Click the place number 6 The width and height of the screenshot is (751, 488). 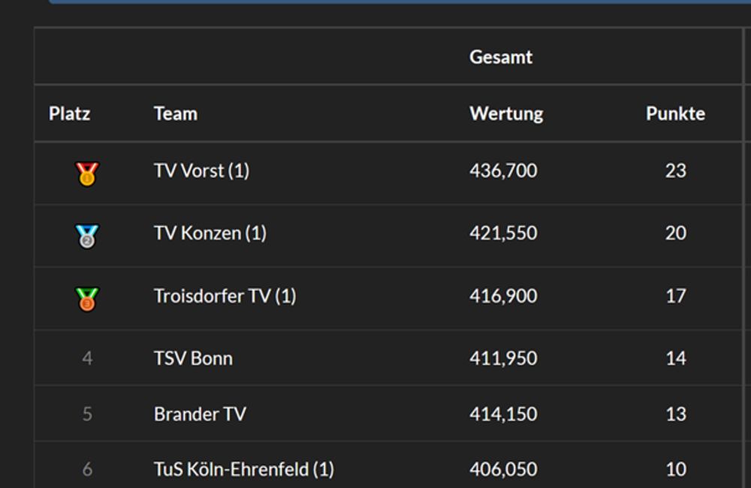(87, 469)
